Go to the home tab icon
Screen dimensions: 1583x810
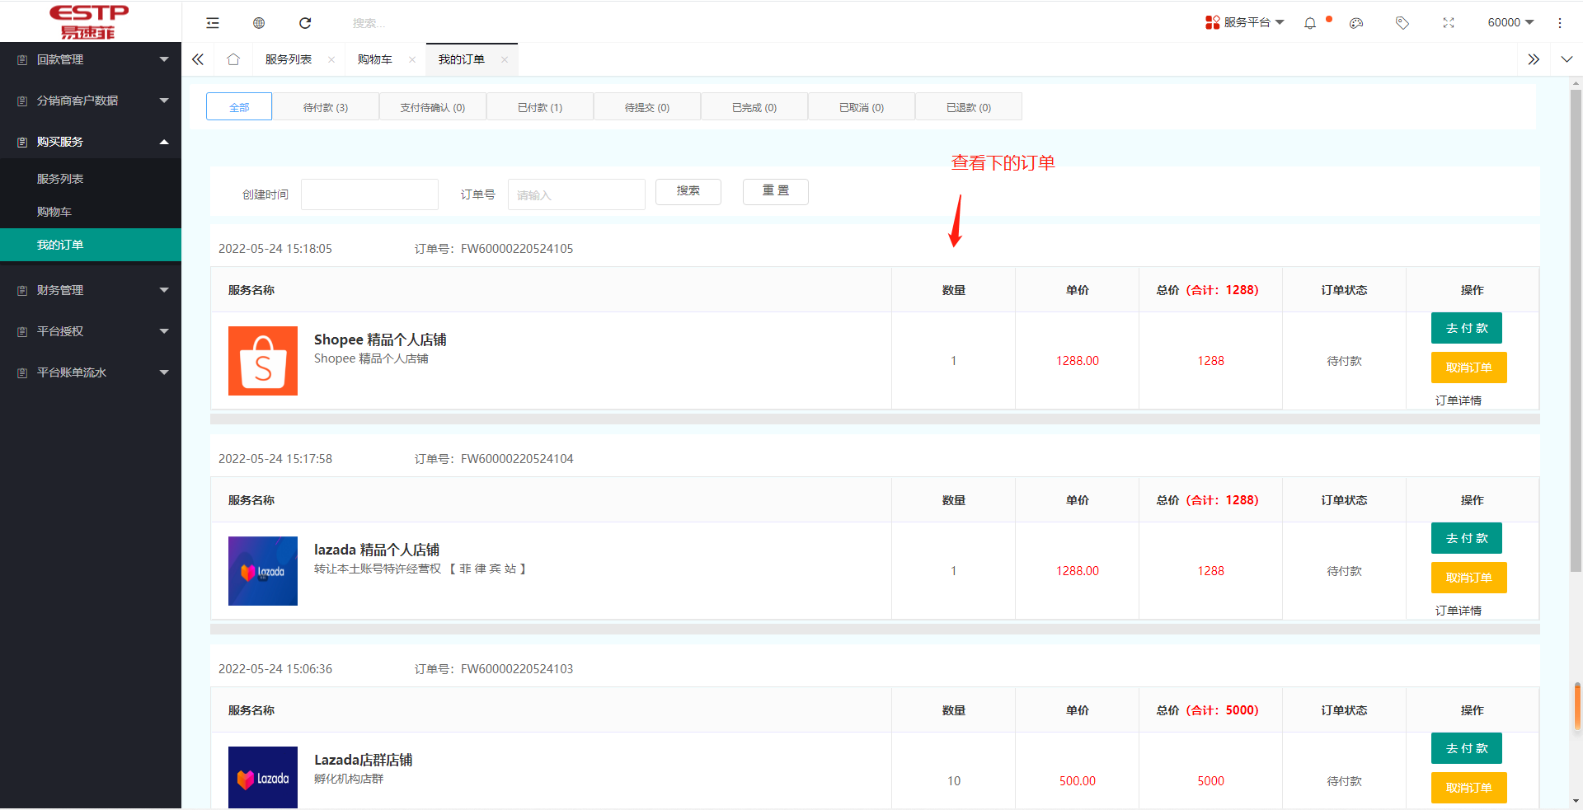[x=233, y=59]
